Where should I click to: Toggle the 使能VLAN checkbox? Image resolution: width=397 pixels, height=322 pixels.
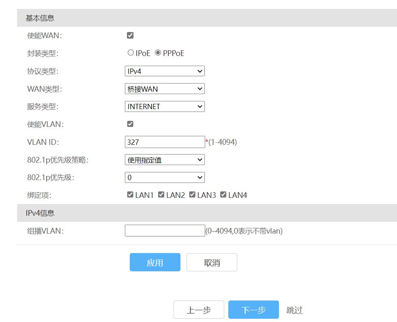pyautogui.click(x=130, y=124)
